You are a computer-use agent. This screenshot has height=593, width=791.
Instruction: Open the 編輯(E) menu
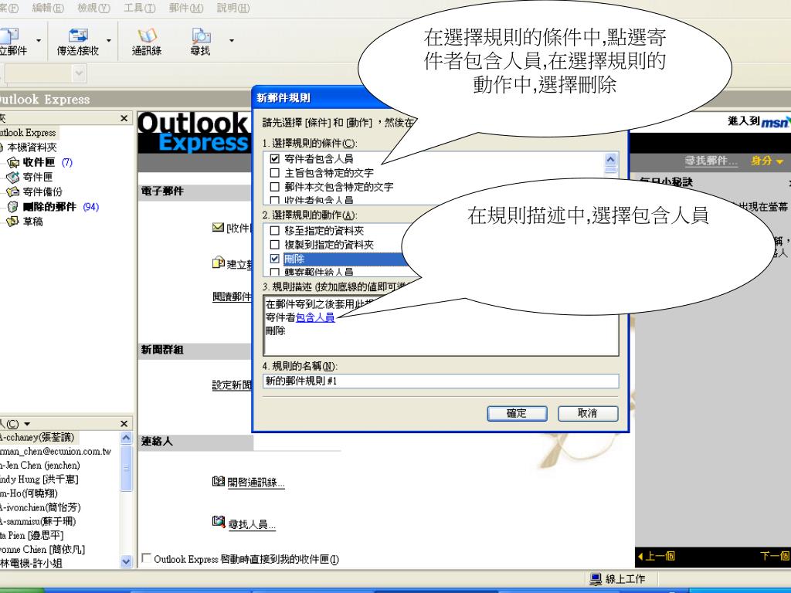(x=48, y=8)
